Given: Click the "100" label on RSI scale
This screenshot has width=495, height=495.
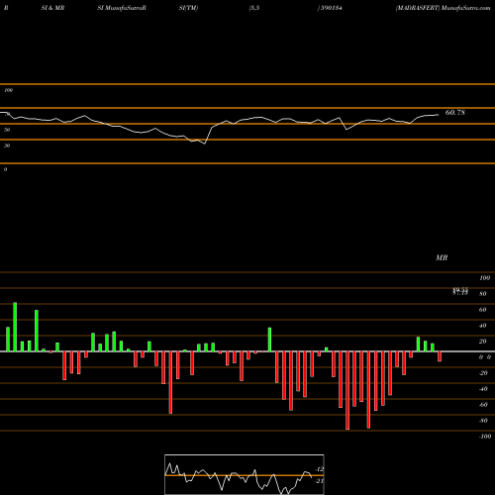Looking at the screenshot, I should 8,90.
